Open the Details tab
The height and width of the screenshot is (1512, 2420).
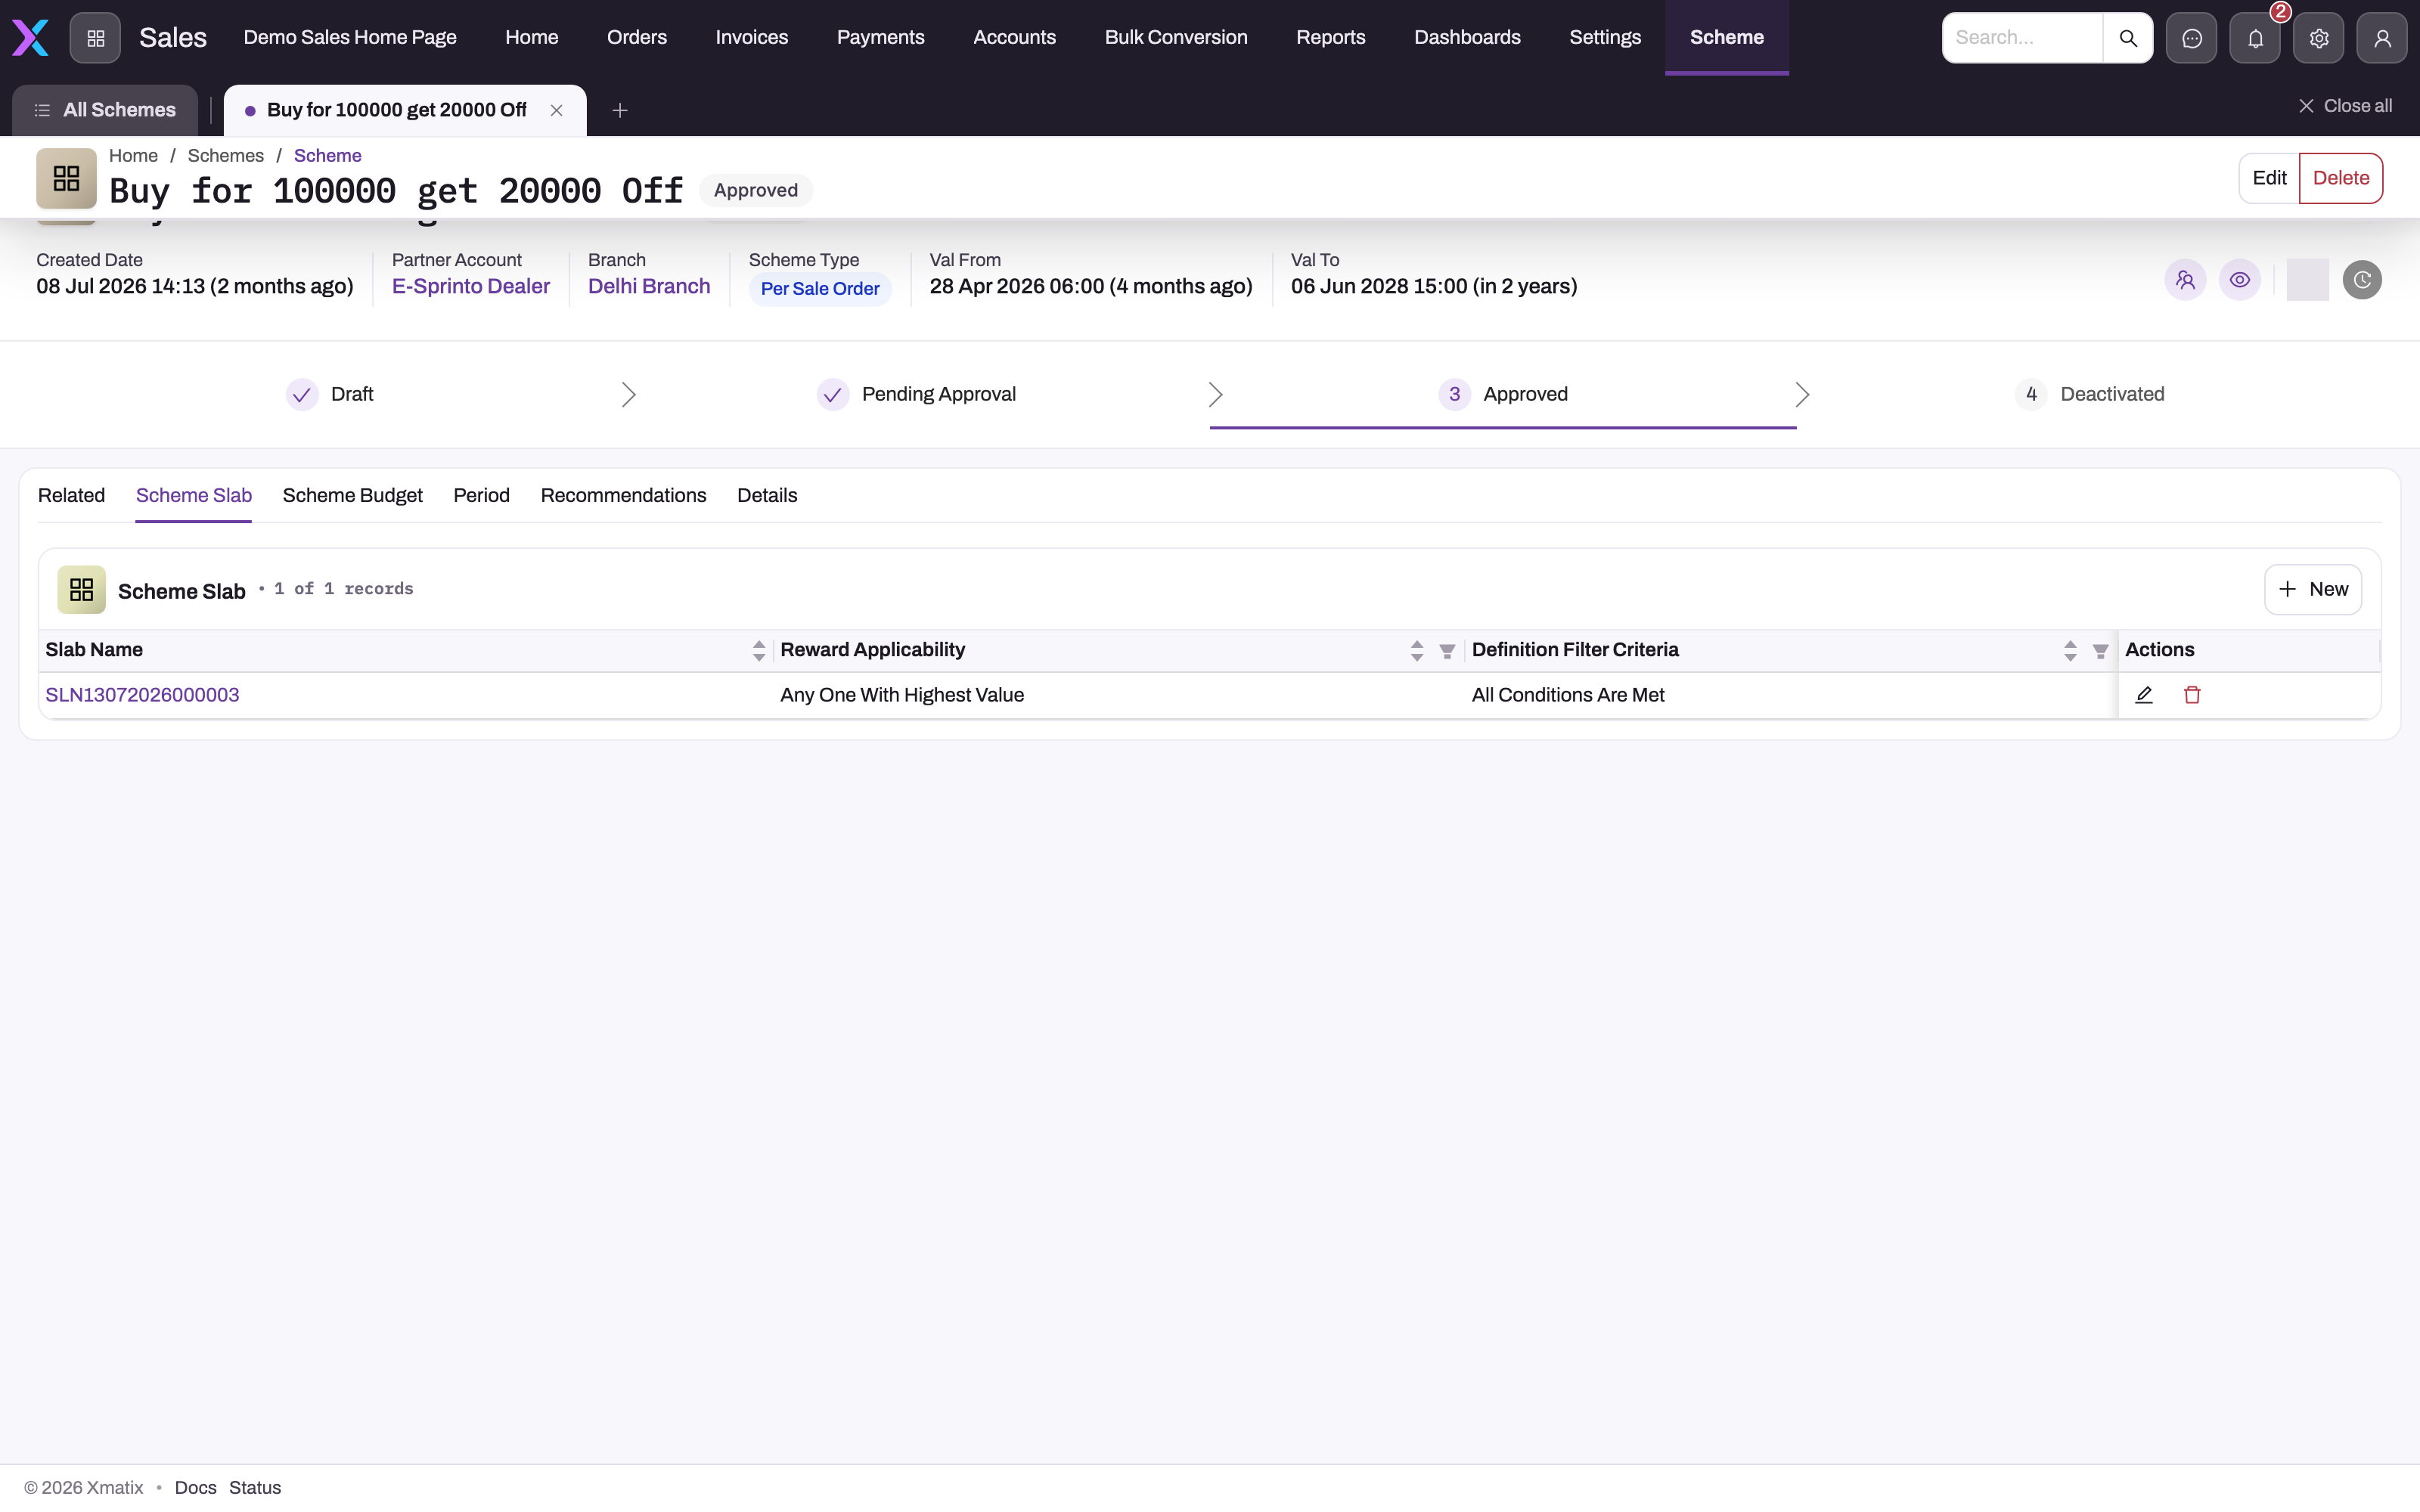click(x=767, y=496)
